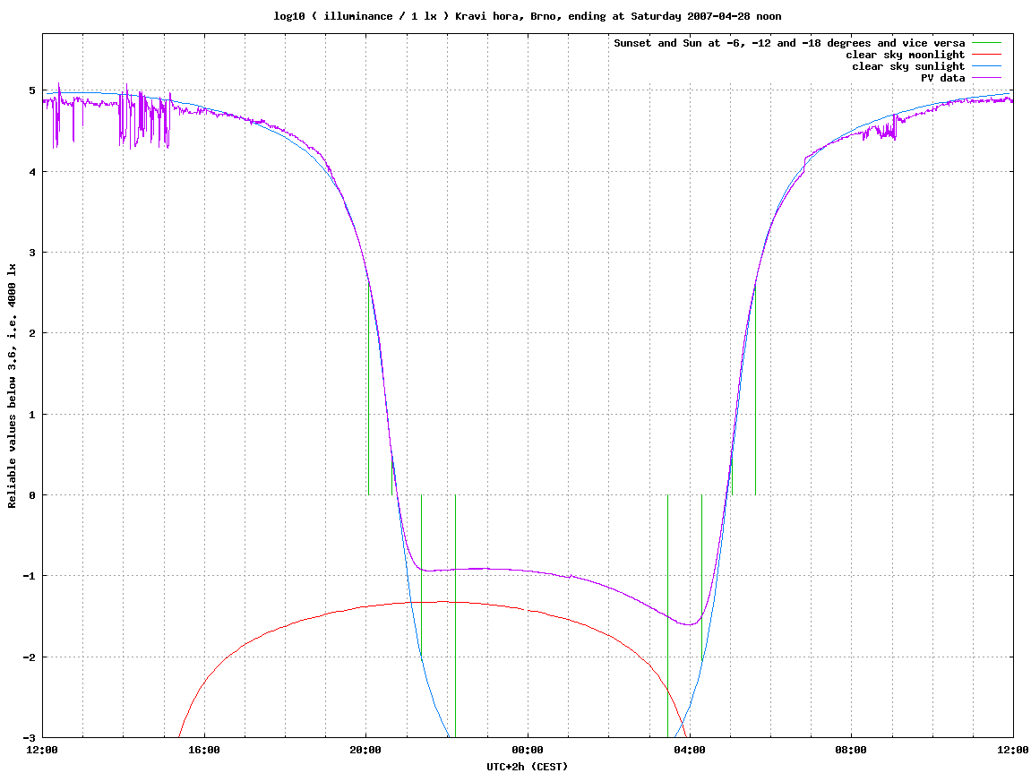Click the y-axis tick label -3
The height and width of the screenshot is (773, 1031).
coord(30,737)
